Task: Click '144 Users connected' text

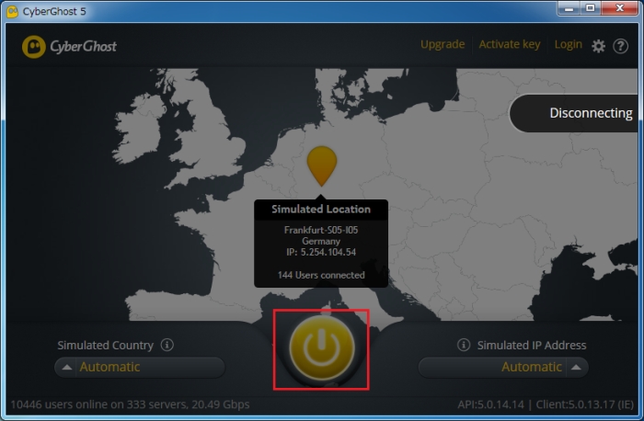Action: click(x=321, y=275)
